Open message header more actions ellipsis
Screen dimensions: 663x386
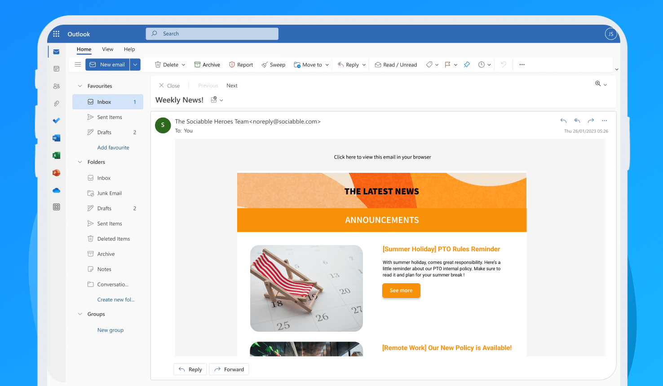[604, 120]
